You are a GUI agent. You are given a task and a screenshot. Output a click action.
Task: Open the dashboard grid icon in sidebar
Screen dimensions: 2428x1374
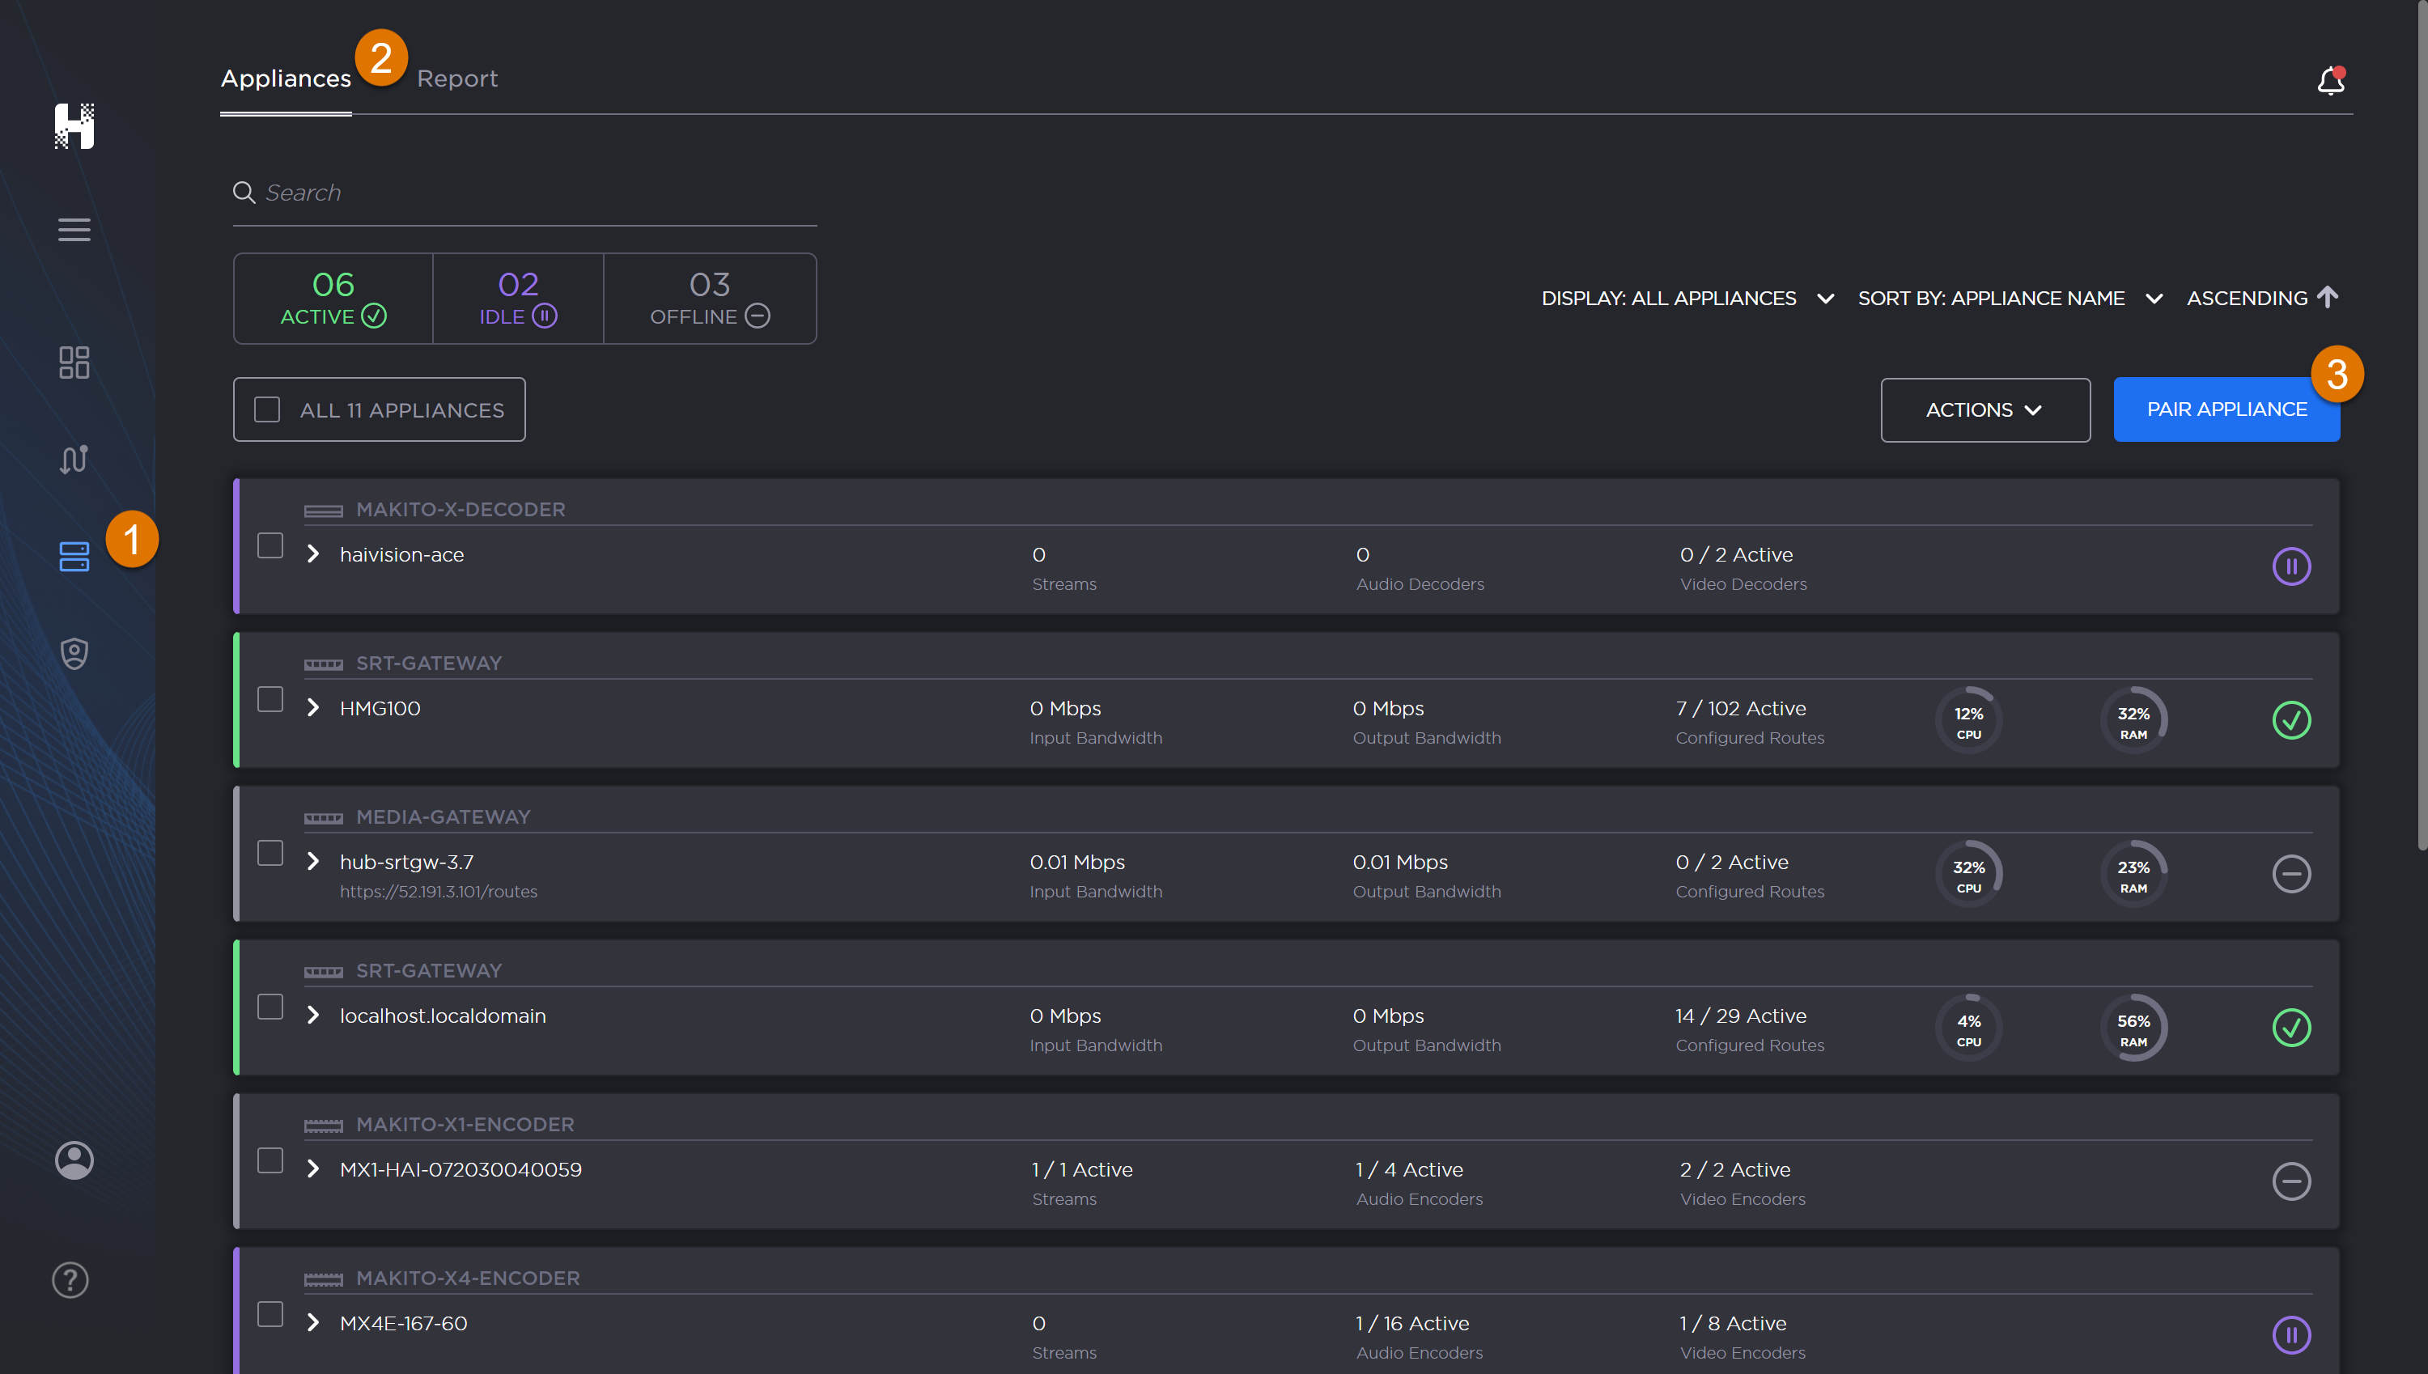pyautogui.click(x=74, y=363)
